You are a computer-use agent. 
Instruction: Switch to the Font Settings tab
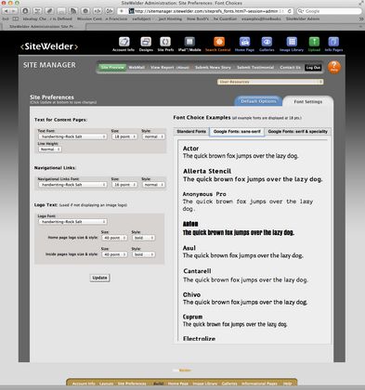click(x=308, y=101)
